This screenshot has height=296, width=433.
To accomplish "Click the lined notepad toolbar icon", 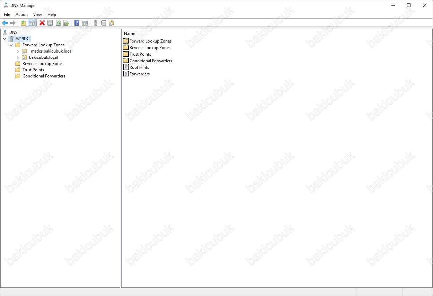I will click(104, 23).
